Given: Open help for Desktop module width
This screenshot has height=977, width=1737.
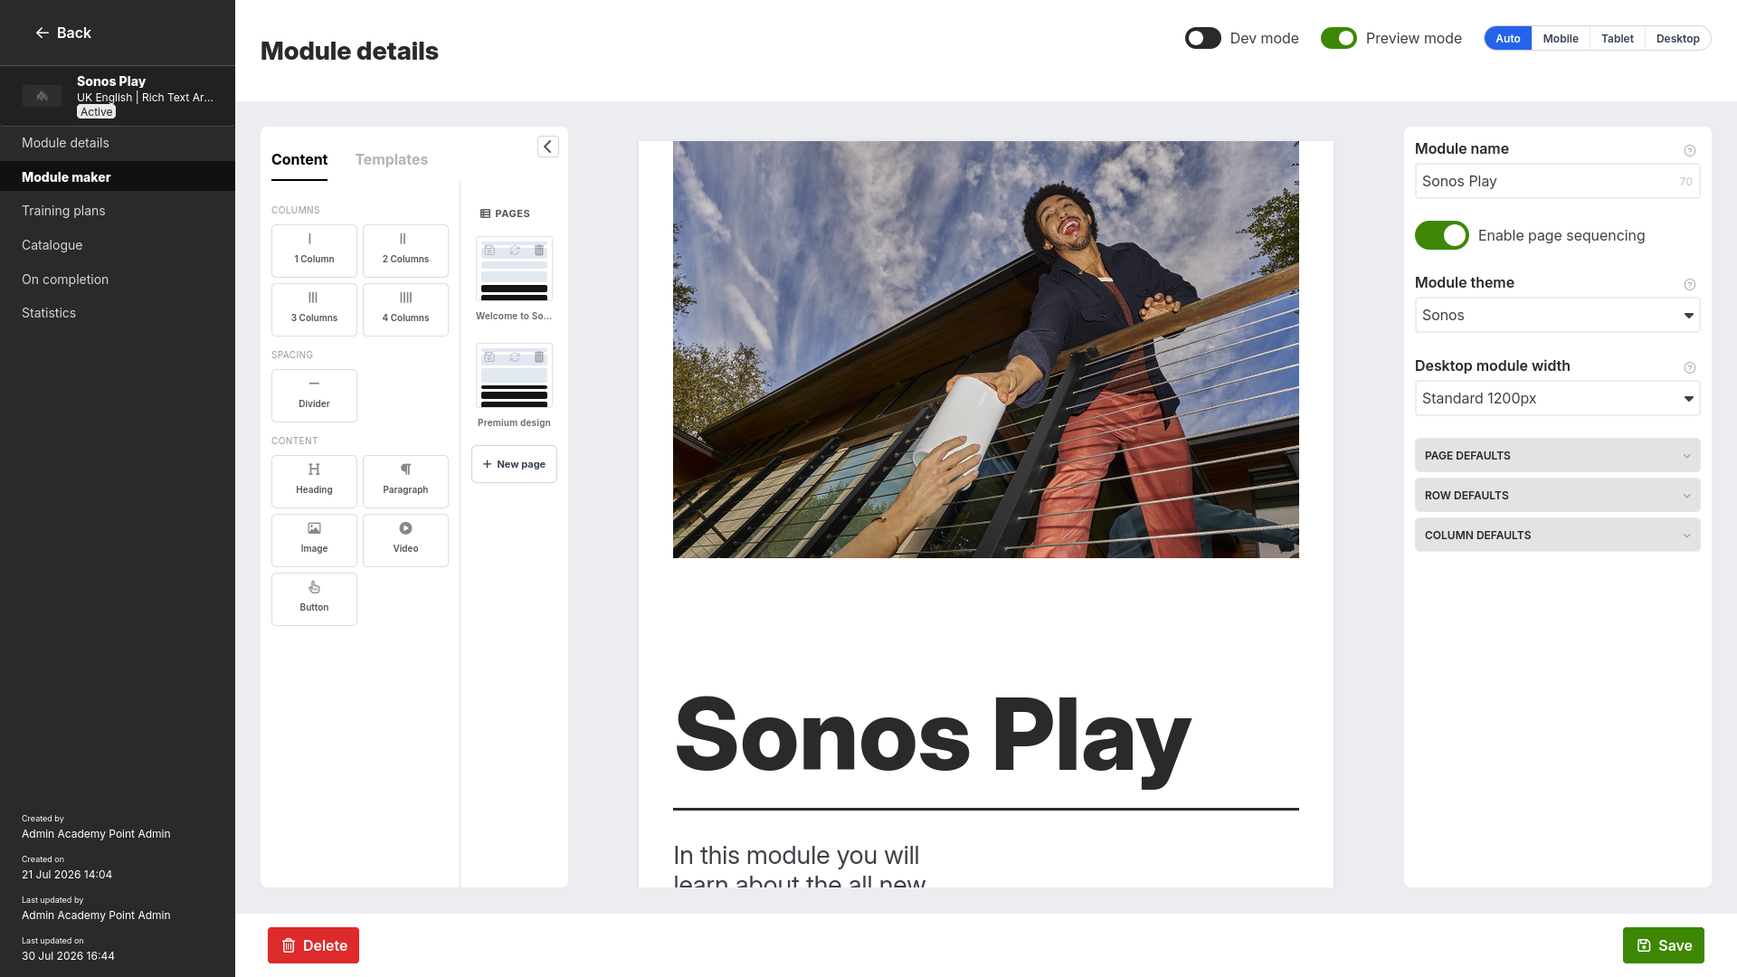Looking at the screenshot, I should click(1689, 368).
